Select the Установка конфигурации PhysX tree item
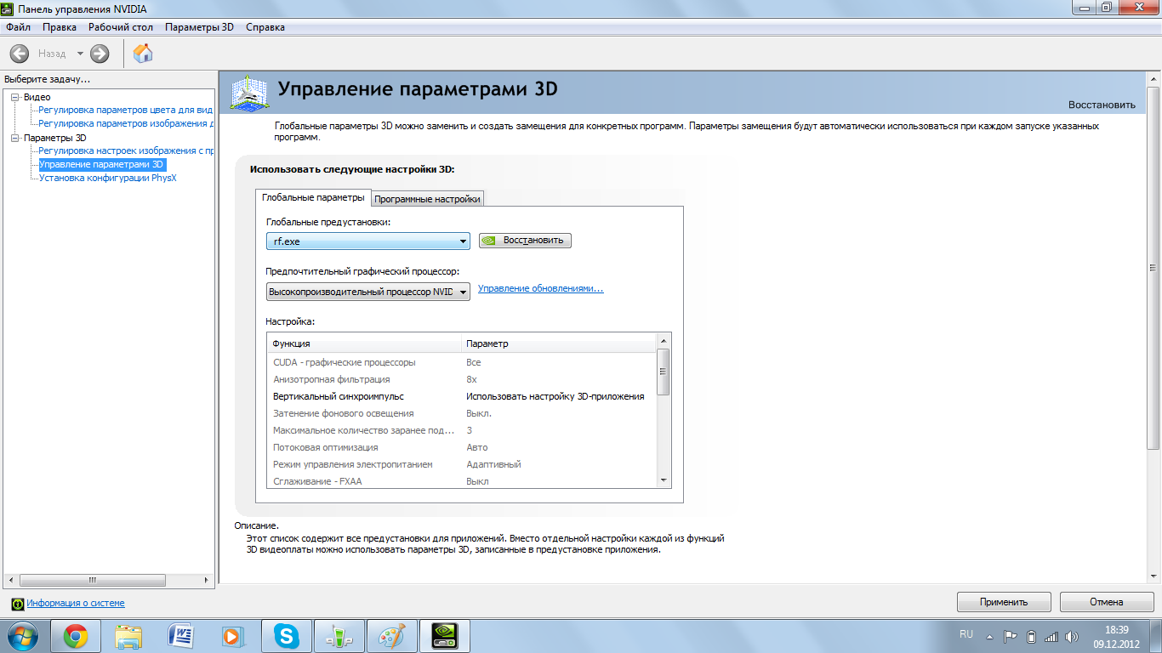The image size is (1162, 653). 108,178
